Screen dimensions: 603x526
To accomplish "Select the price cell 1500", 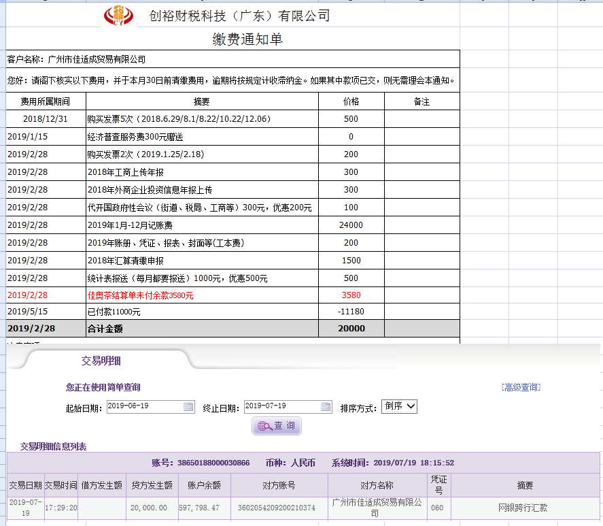I will coord(351,261).
